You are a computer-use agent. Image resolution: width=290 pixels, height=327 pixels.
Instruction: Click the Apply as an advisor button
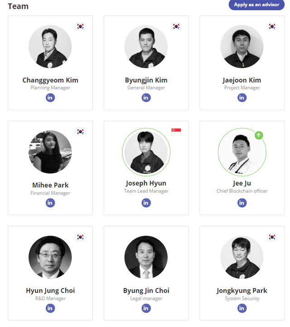(x=256, y=5)
